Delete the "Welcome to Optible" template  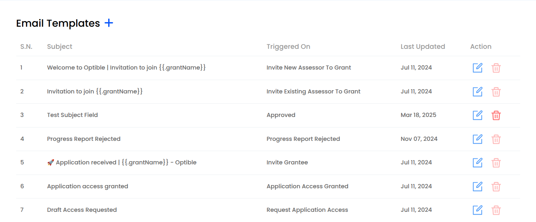(x=496, y=68)
